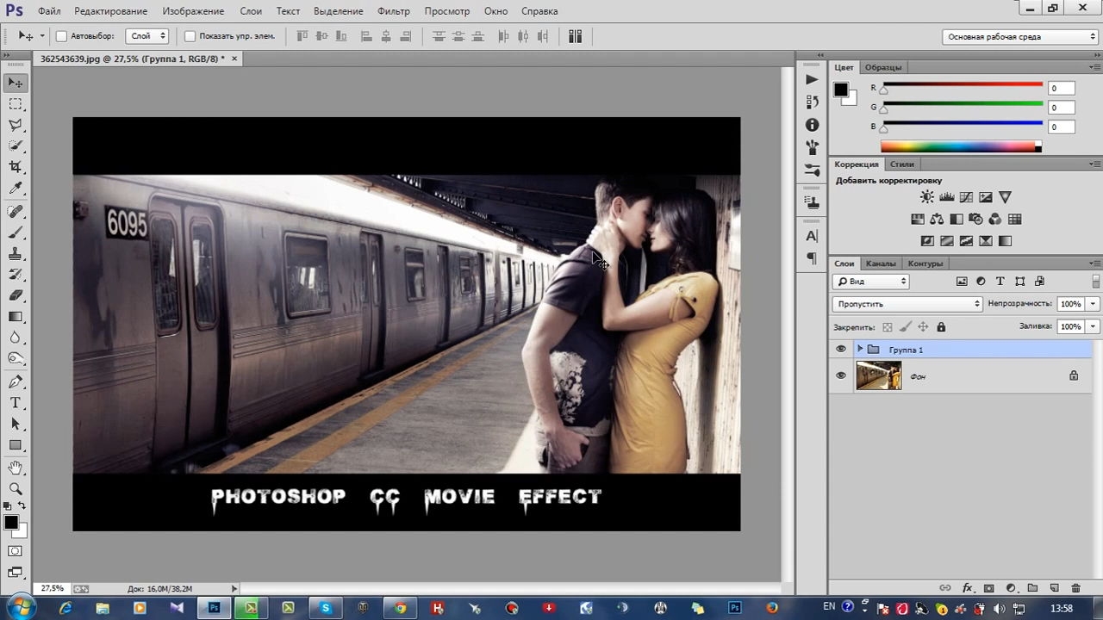This screenshot has height=620, width=1103.
Task: Select the Eraser tool
Action: pos(16,295)
